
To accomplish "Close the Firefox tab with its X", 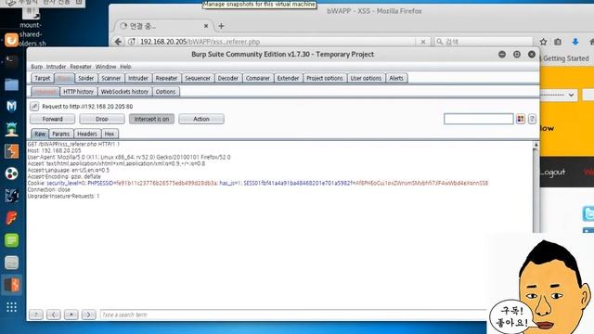I will pyautogui.click(x=206, y=26).
